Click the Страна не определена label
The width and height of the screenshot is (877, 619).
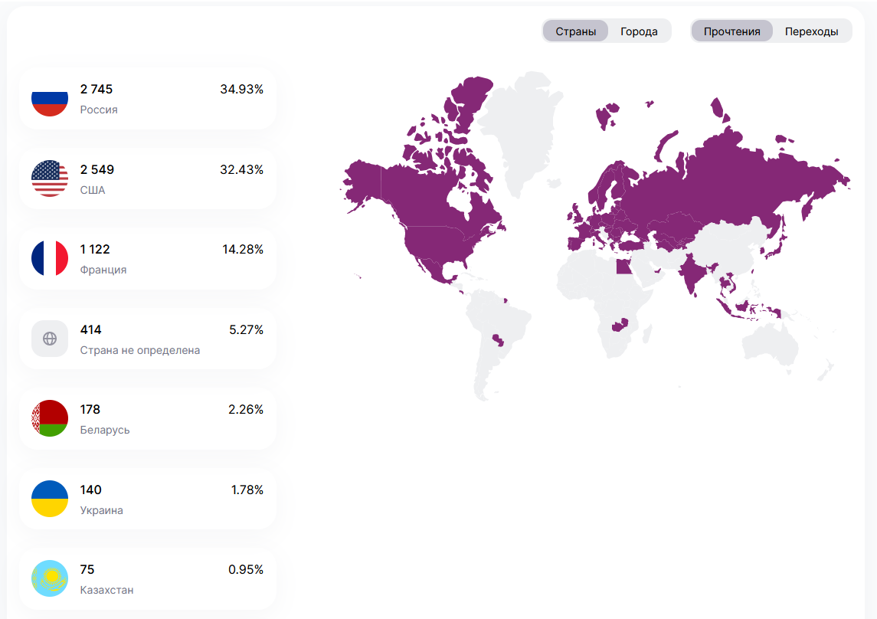140,350
